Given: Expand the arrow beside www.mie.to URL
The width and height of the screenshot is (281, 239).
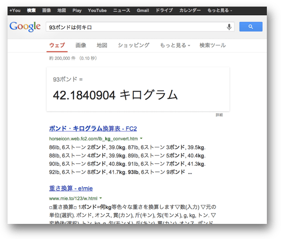Looking at the screenshot, I should [101, 198].
